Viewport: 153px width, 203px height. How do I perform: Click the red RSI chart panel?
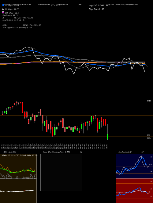(x=134, y=191)
